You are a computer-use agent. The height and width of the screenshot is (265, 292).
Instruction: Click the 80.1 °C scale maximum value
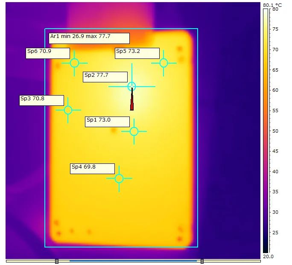[x=272, y=5]
